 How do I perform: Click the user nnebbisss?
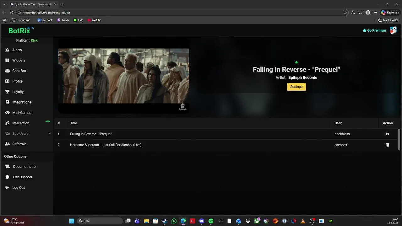342,134
